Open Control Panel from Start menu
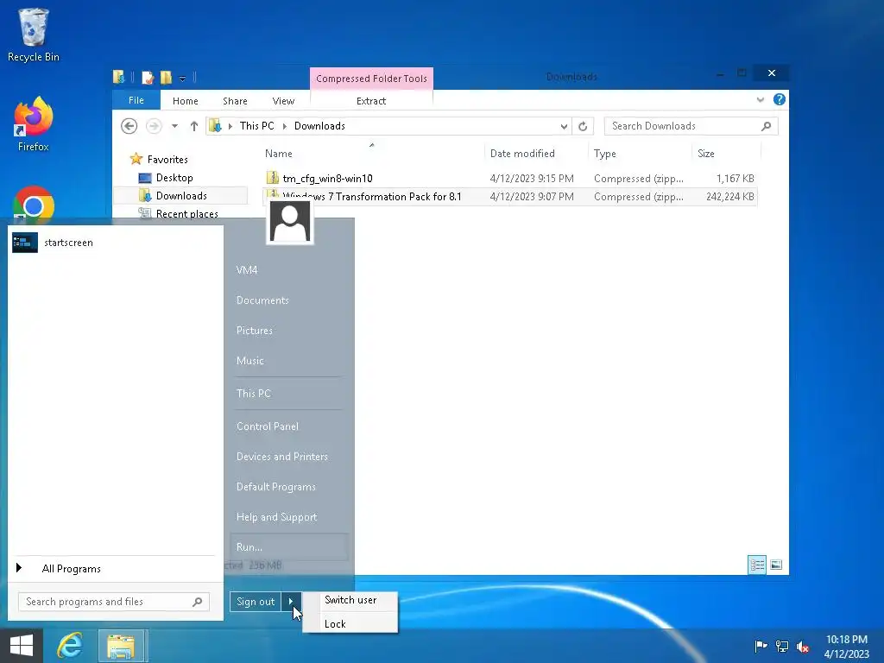The image size is (884, 663). (x=268, y=426)
